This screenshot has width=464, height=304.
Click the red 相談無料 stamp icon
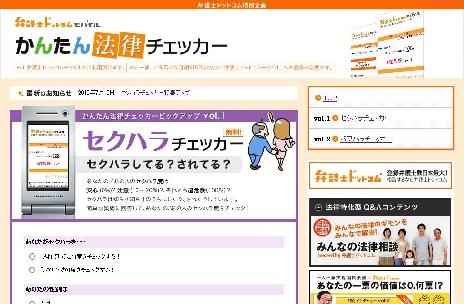(322, 227)
